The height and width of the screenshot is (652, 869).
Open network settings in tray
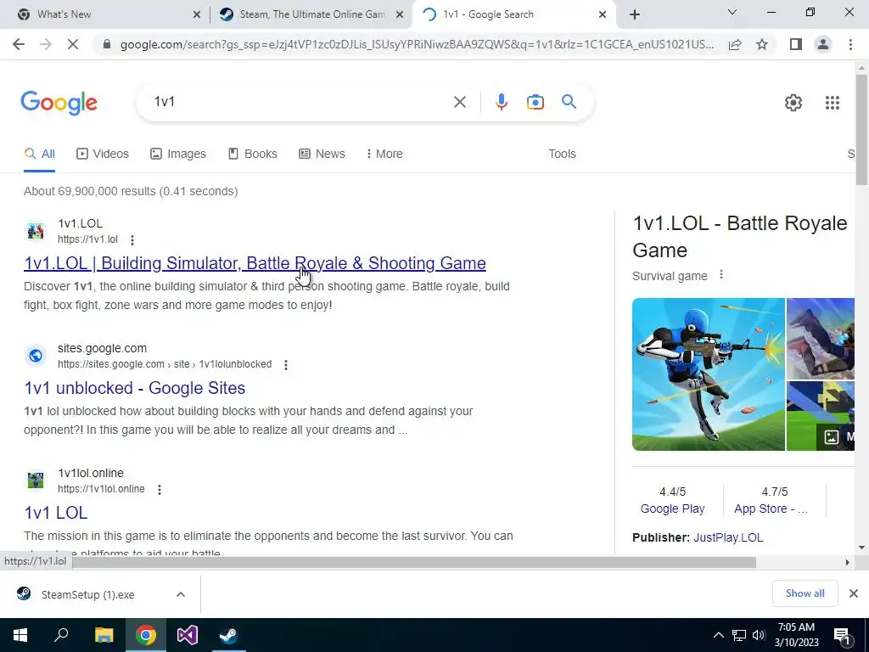pyautogui.click(x=739, y=635)
